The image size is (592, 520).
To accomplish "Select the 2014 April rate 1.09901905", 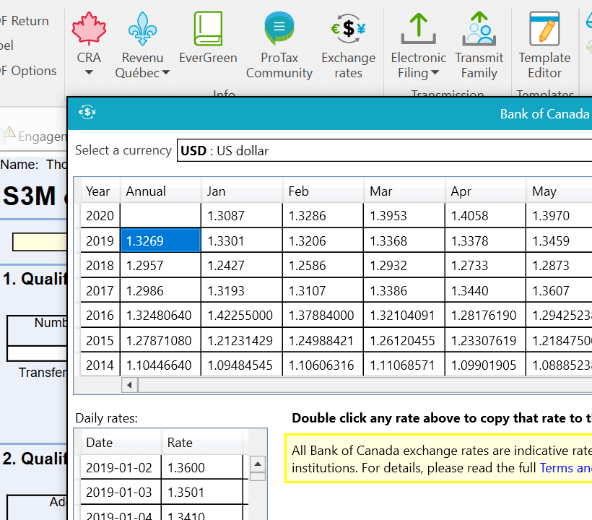I will point(485,365).
